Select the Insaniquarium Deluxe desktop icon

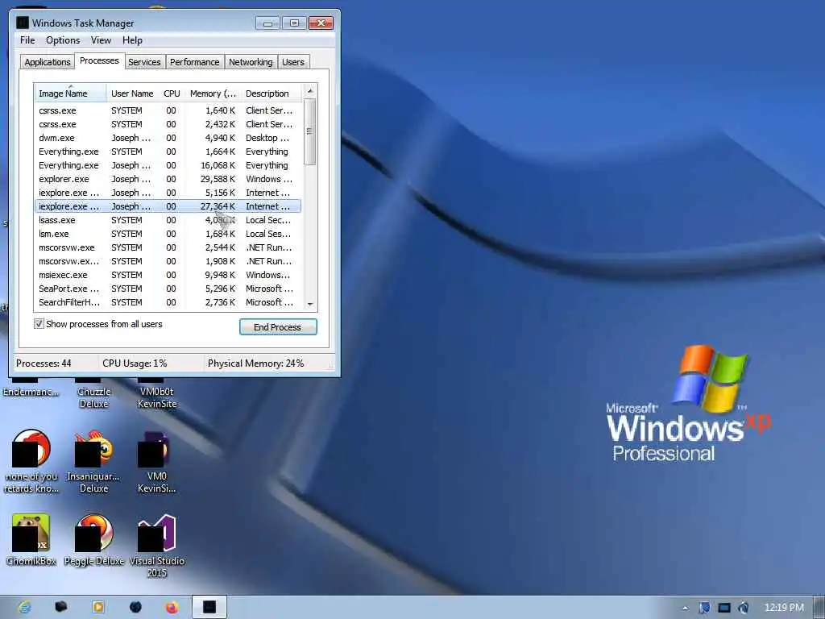pos(94,461)
